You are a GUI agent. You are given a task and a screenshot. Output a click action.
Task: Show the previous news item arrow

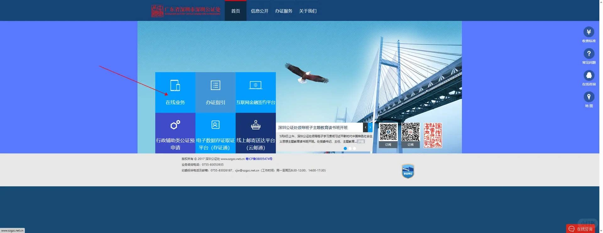(366, 127)
